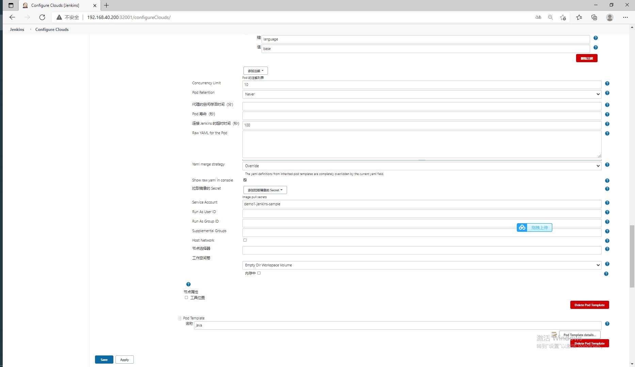Open browser profile avatar

pyautogui.click(x=610, y=17)
